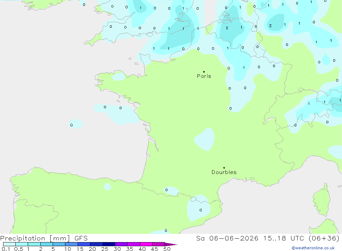
Task: Click the 45 legend scale label
Action: point(155,249)
